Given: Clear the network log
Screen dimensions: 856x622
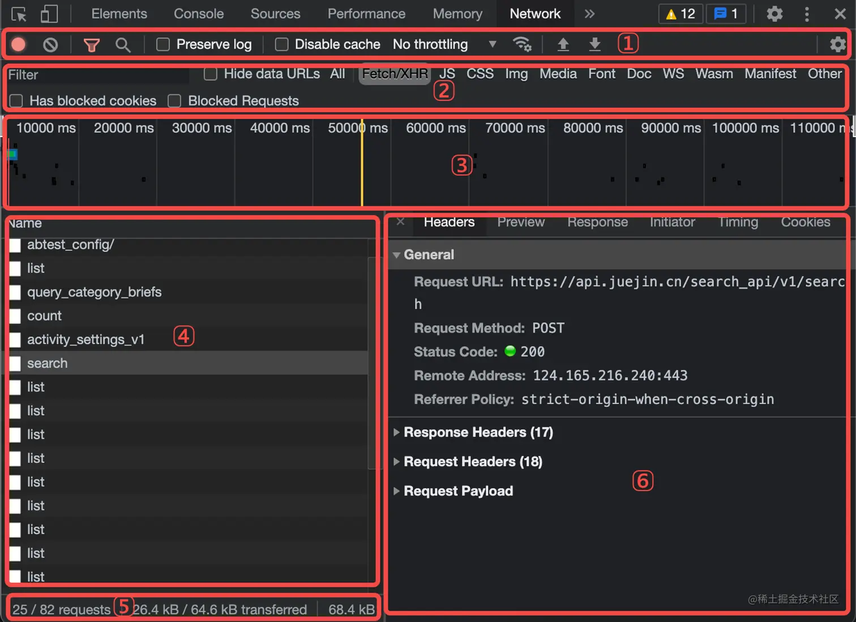Looking at the screenshot, I should click(x=50, y=44).
